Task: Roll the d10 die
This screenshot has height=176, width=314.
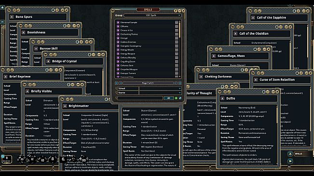Action: [42, 160]
